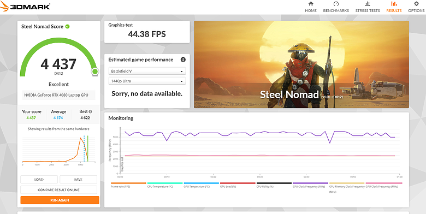Toggle the CPU Utility (%) legend swatch
This screenshot has width=426, height=214.
pyautogui.click(x=274, y=183)
